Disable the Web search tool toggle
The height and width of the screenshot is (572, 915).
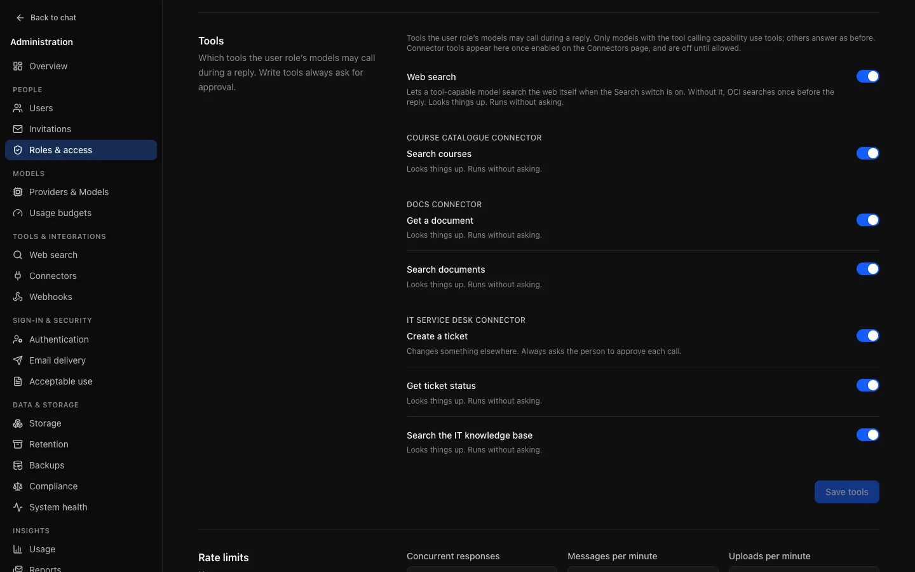867,76
